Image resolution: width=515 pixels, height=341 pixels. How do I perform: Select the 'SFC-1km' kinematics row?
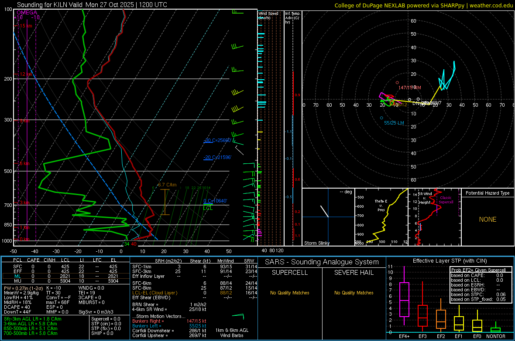click(195, 267)
